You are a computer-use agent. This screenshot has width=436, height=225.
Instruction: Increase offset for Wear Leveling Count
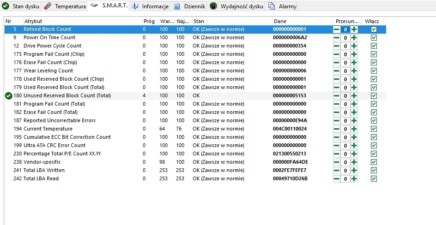(x=354, y=71)
